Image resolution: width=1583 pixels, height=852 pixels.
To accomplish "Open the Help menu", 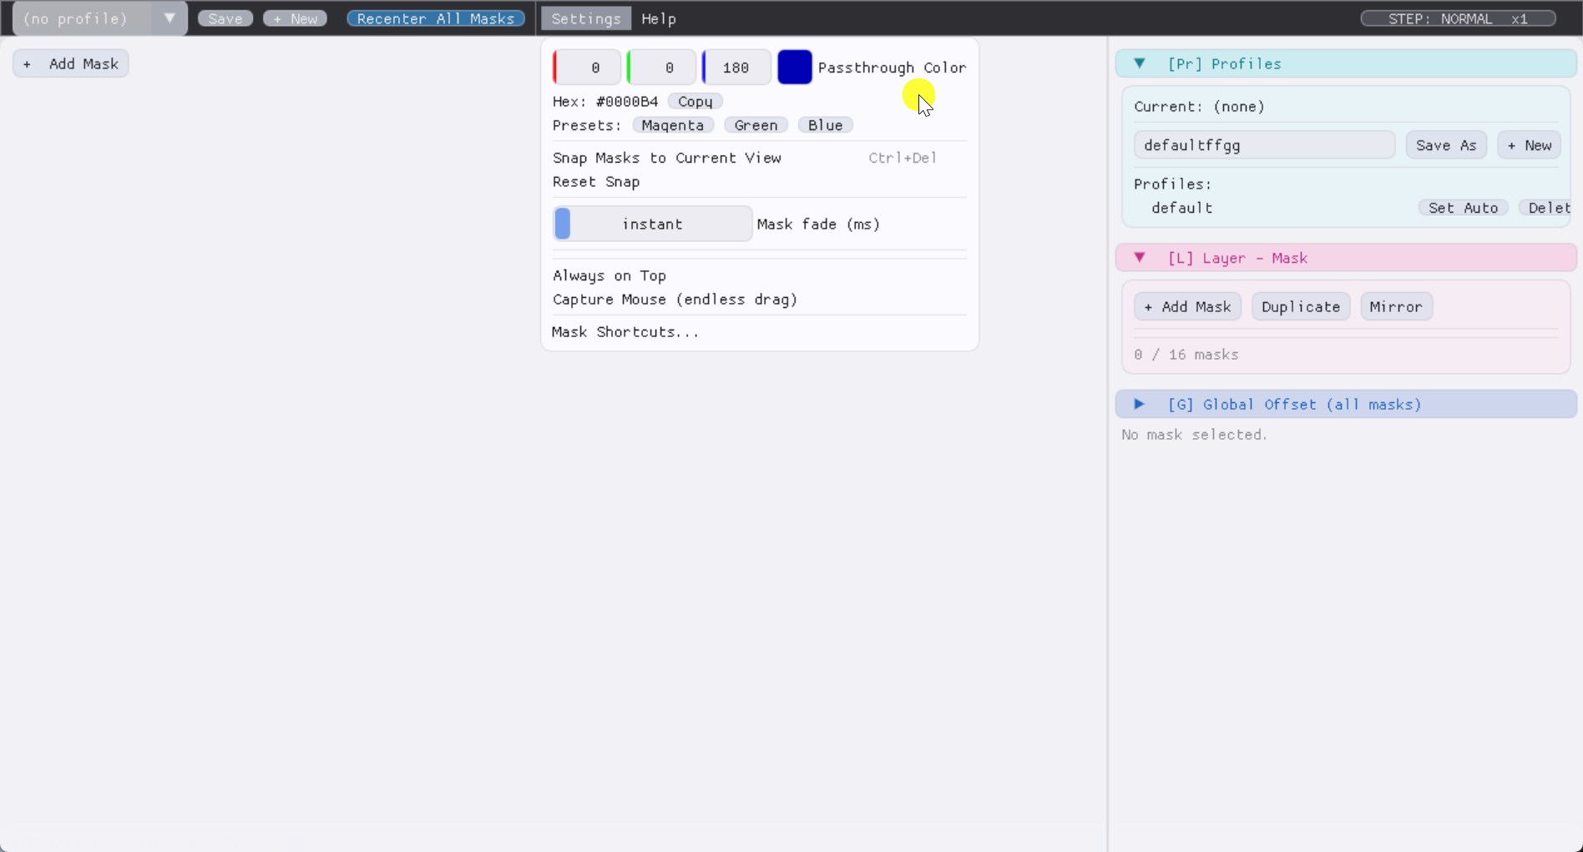I will tap(659, 18).
